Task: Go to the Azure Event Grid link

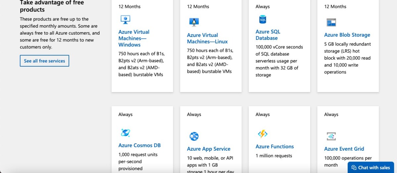Action: 344,149
